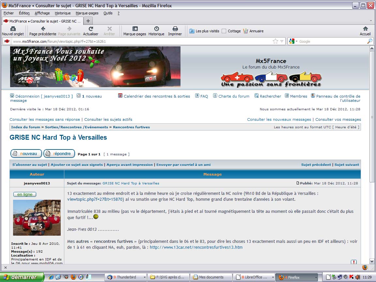Open the Édition menu
Viewport: 376px width, 282px height.
click(24, 13)
